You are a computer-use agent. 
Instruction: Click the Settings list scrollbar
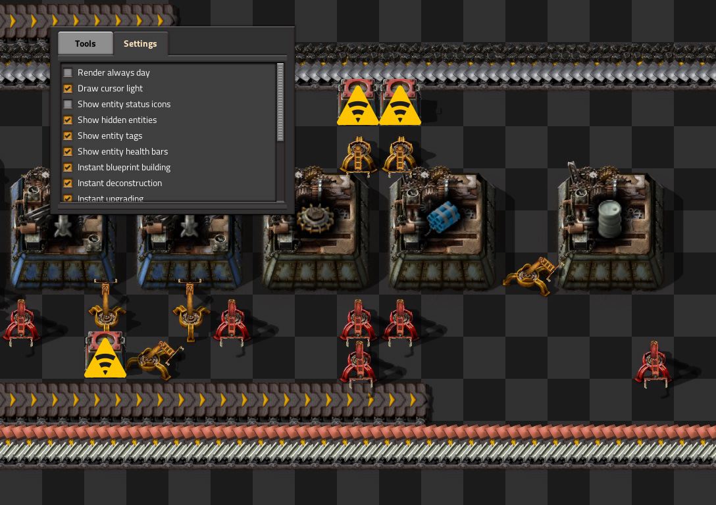coord(280,103)
